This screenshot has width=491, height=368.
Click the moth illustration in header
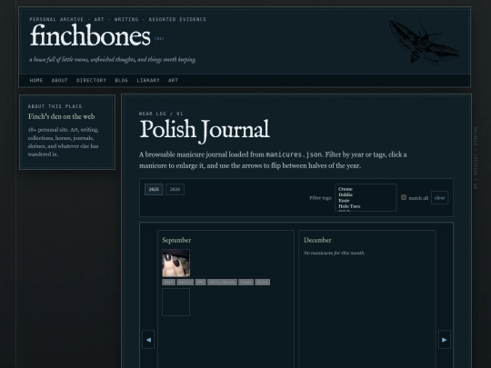pyautogui.click(x=424, y=42)
